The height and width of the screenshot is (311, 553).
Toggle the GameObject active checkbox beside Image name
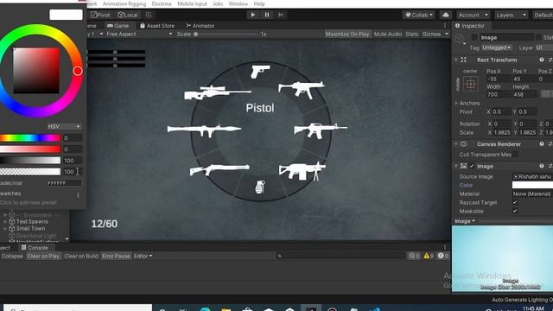pyautogui.click(x=474, y=37)
